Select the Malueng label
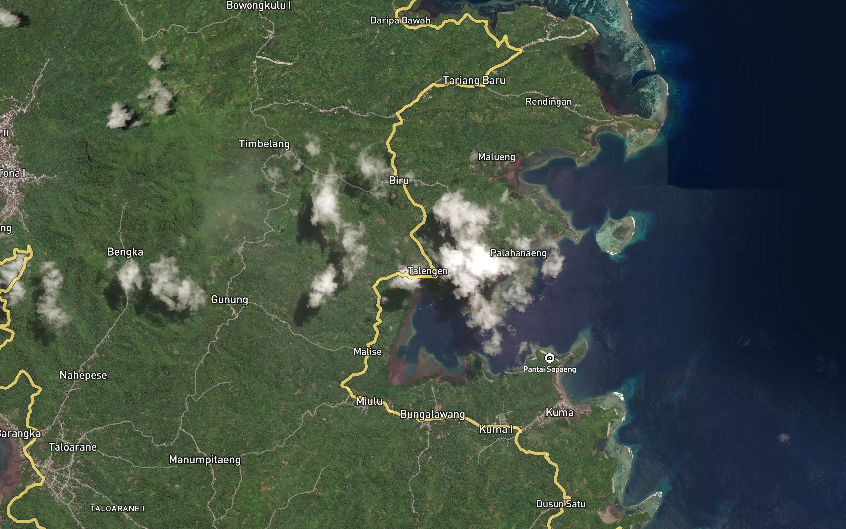 pos(496,157)
